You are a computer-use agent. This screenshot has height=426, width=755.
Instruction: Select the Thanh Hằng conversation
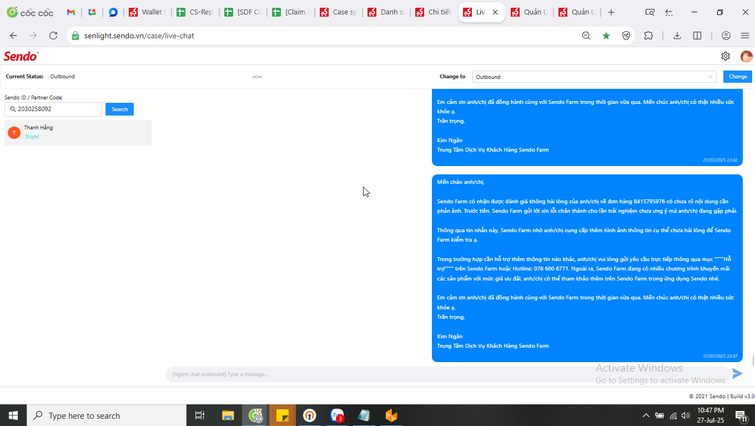click(x=78, y=133)
